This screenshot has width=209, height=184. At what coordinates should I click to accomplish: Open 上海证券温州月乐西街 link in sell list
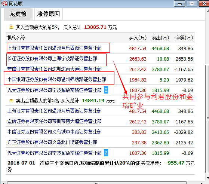(x=54, y=111)
